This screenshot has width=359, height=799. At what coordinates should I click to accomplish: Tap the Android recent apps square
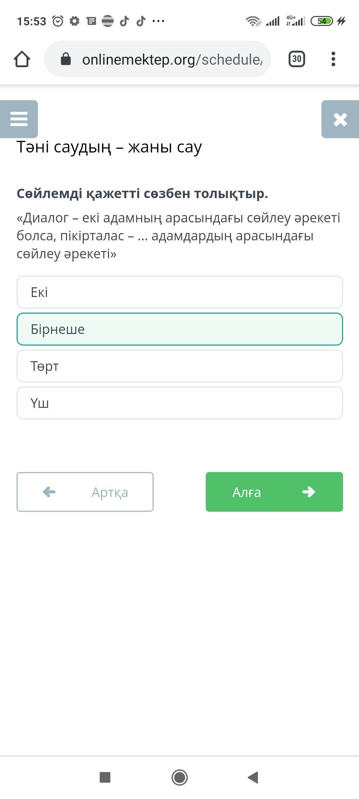pos(105,777)
